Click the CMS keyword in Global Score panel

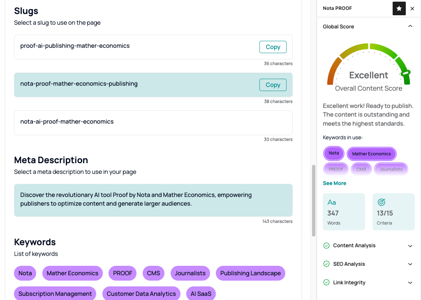361,169
